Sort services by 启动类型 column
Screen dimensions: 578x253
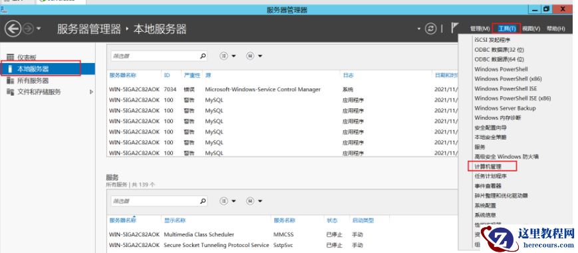[362, 220]
